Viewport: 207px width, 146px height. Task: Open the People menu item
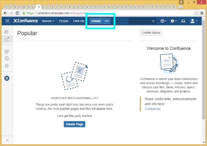(64, 21)
